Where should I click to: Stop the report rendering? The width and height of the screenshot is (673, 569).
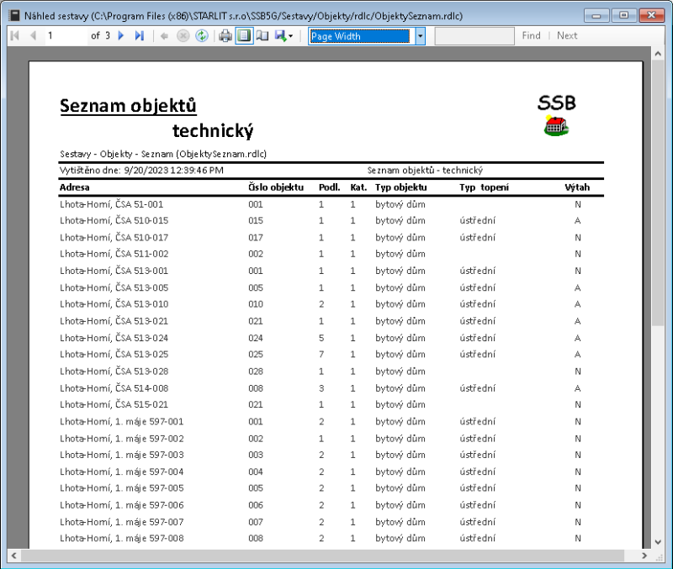pos(182,35)
